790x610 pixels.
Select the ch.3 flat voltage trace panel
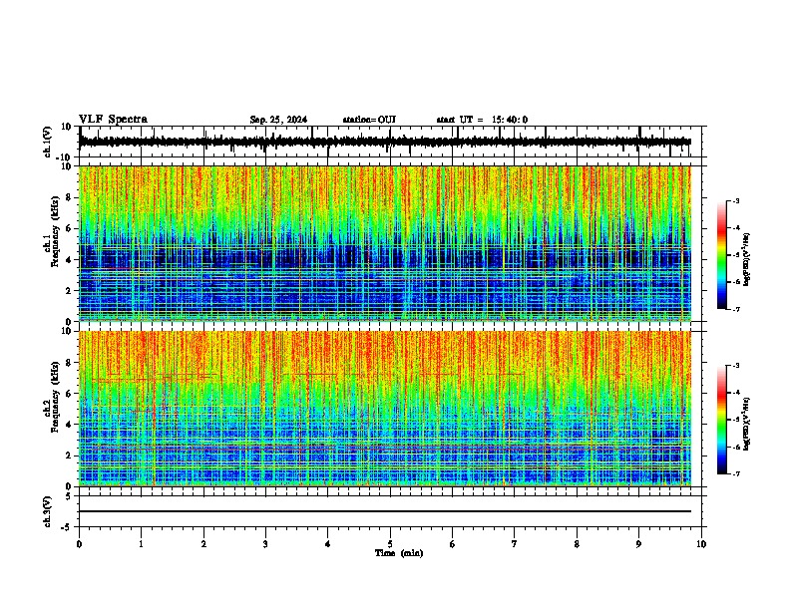click(392, 511)
